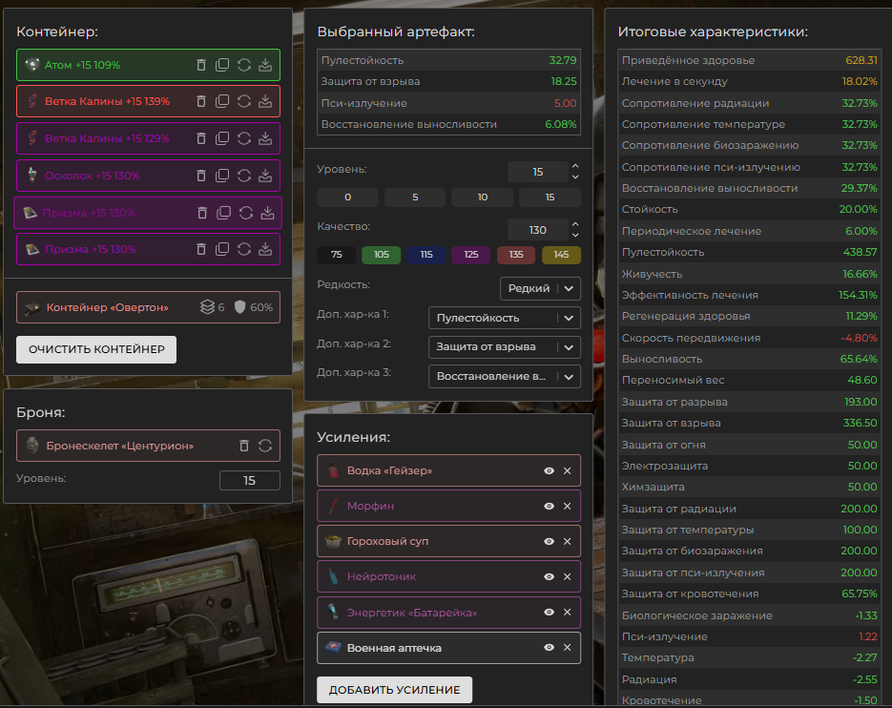Click the Уровень input field showing 15
892x708 pixels.
538,172
